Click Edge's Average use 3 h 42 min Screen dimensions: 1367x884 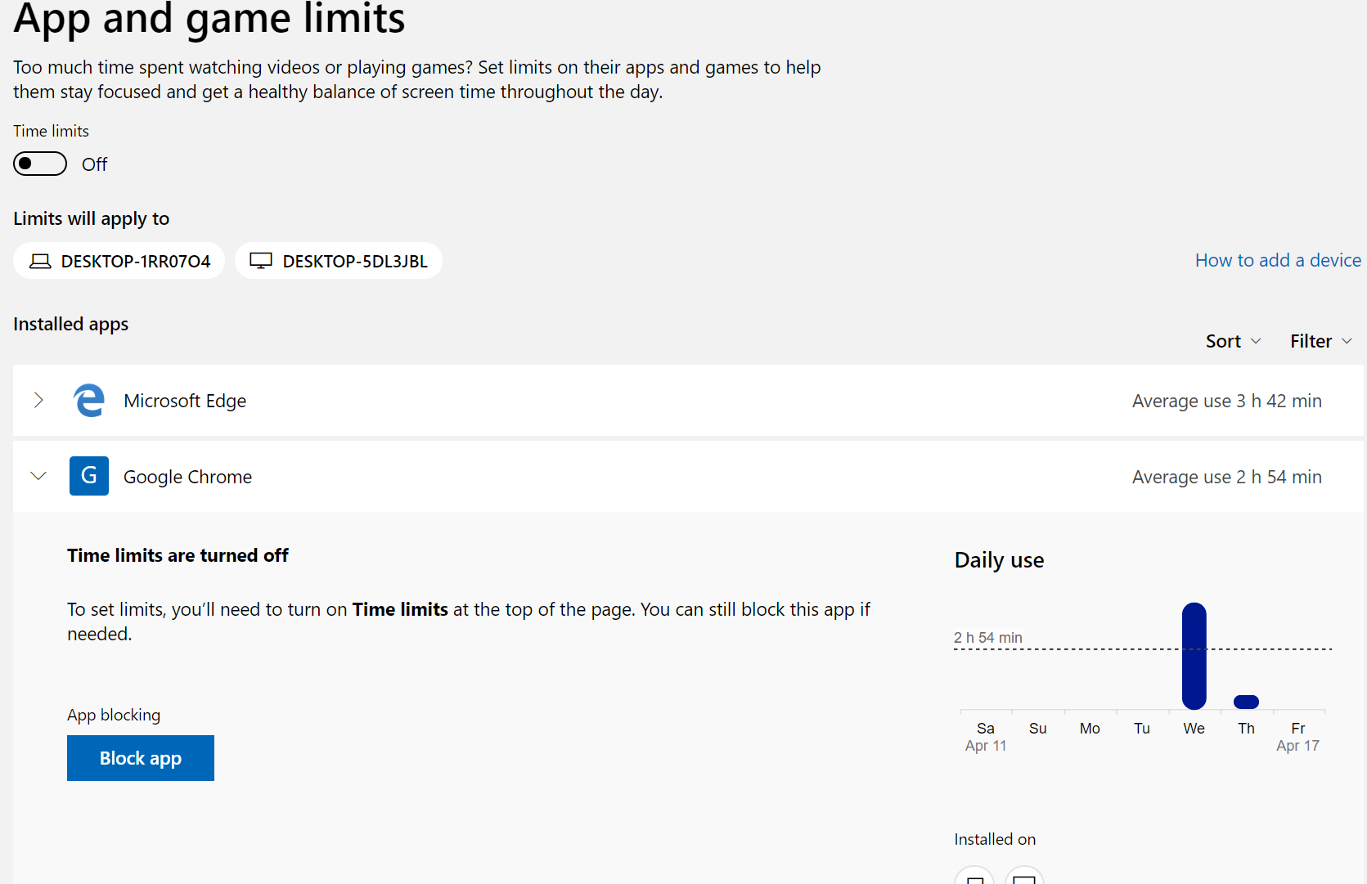[1226, 401]
